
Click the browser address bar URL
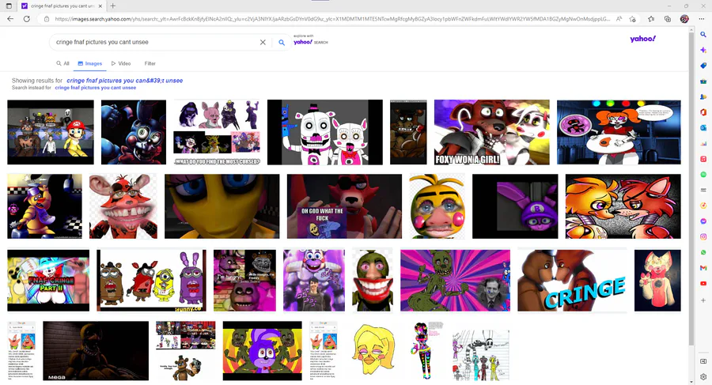click(331, 19)
